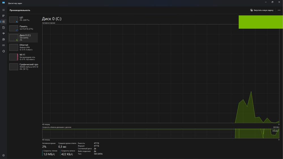Select Диск 0 (C:) in sidebar

point(23,38)
